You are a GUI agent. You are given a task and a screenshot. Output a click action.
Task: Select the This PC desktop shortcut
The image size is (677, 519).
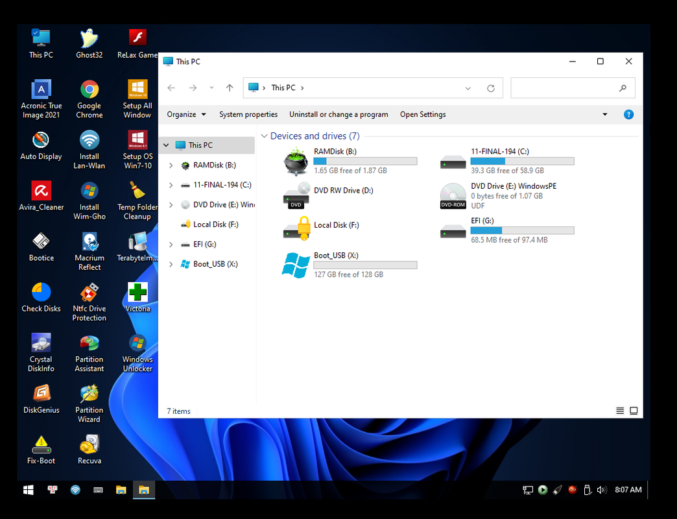(41, 43)
